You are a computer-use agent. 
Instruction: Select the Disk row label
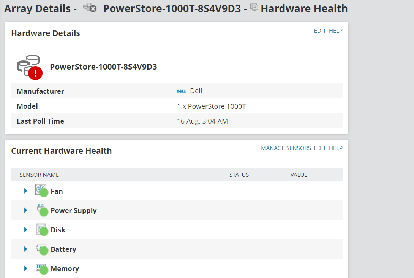pos(58,230)
